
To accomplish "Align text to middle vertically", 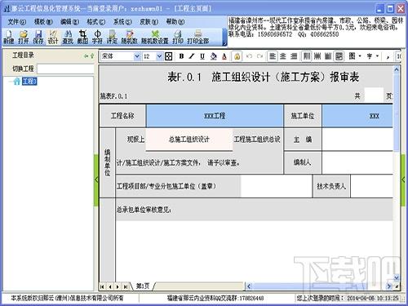I will tap(317, 56).
